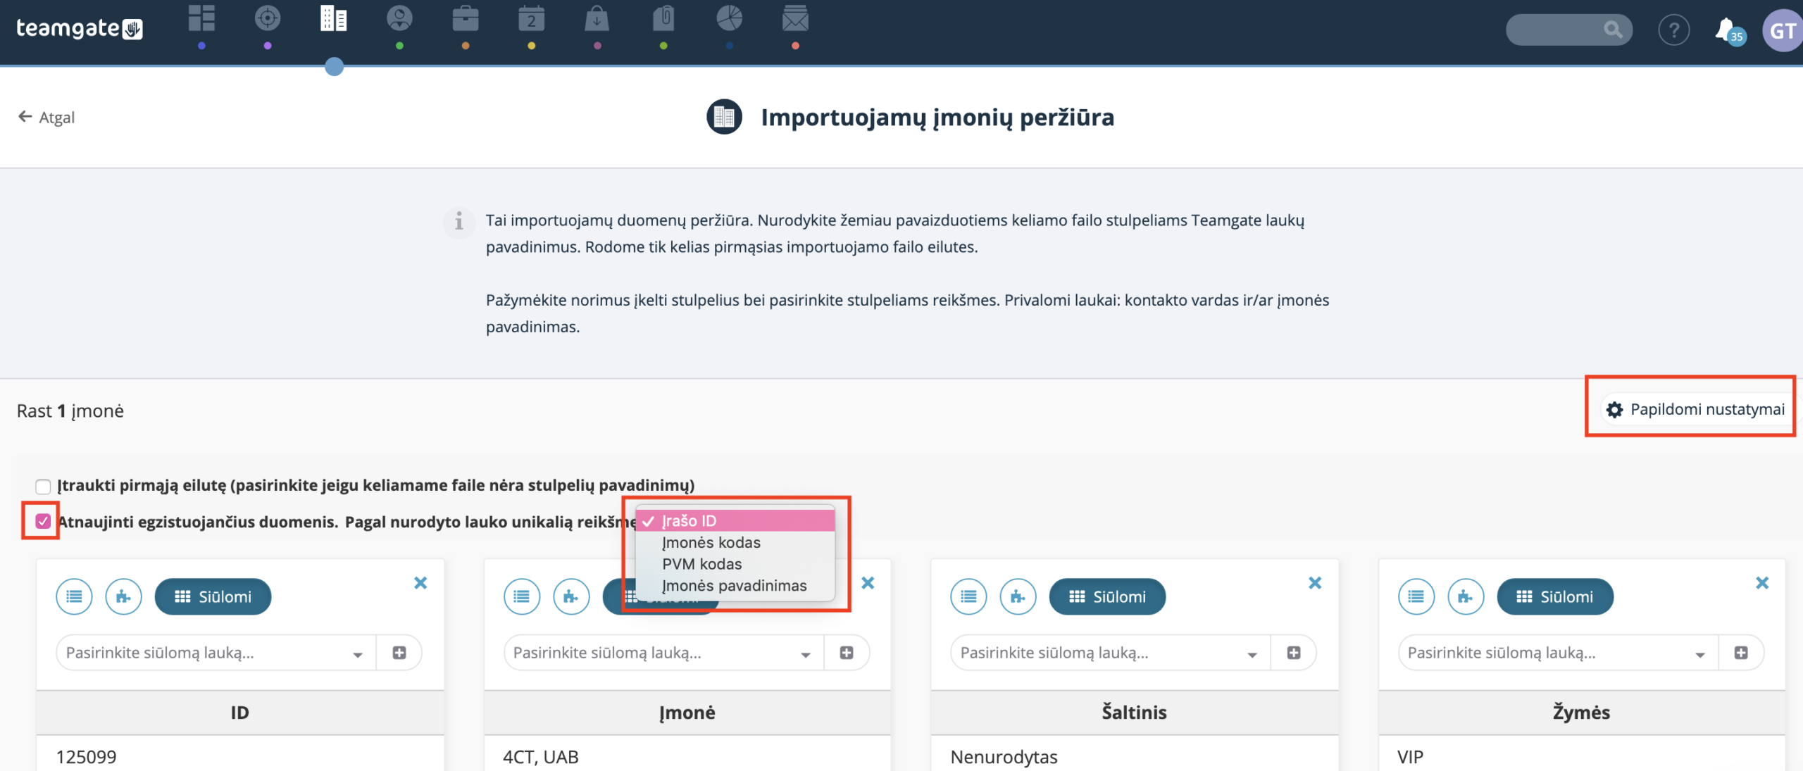1803x771 pixels.
Task: Add new field plus icon in ID column card
Action: click(x=399, y=653)
